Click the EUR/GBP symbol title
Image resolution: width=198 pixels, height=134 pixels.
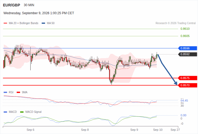(x=12, y=5)
